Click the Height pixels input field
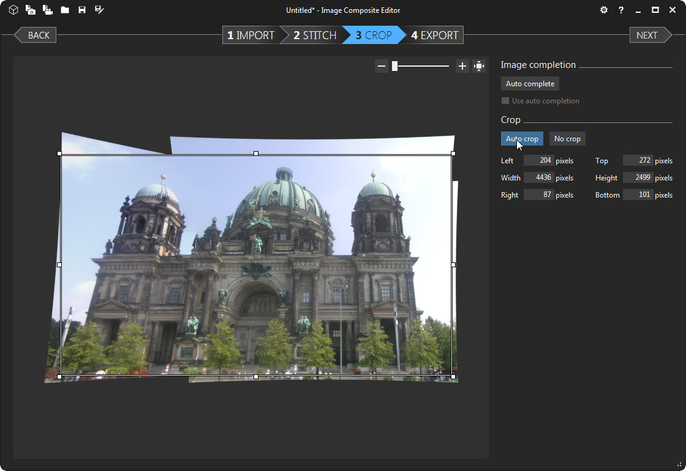Image resolution: width=686 pixels, height=471 pixels. pyautogui.click(x=638, y=177)
